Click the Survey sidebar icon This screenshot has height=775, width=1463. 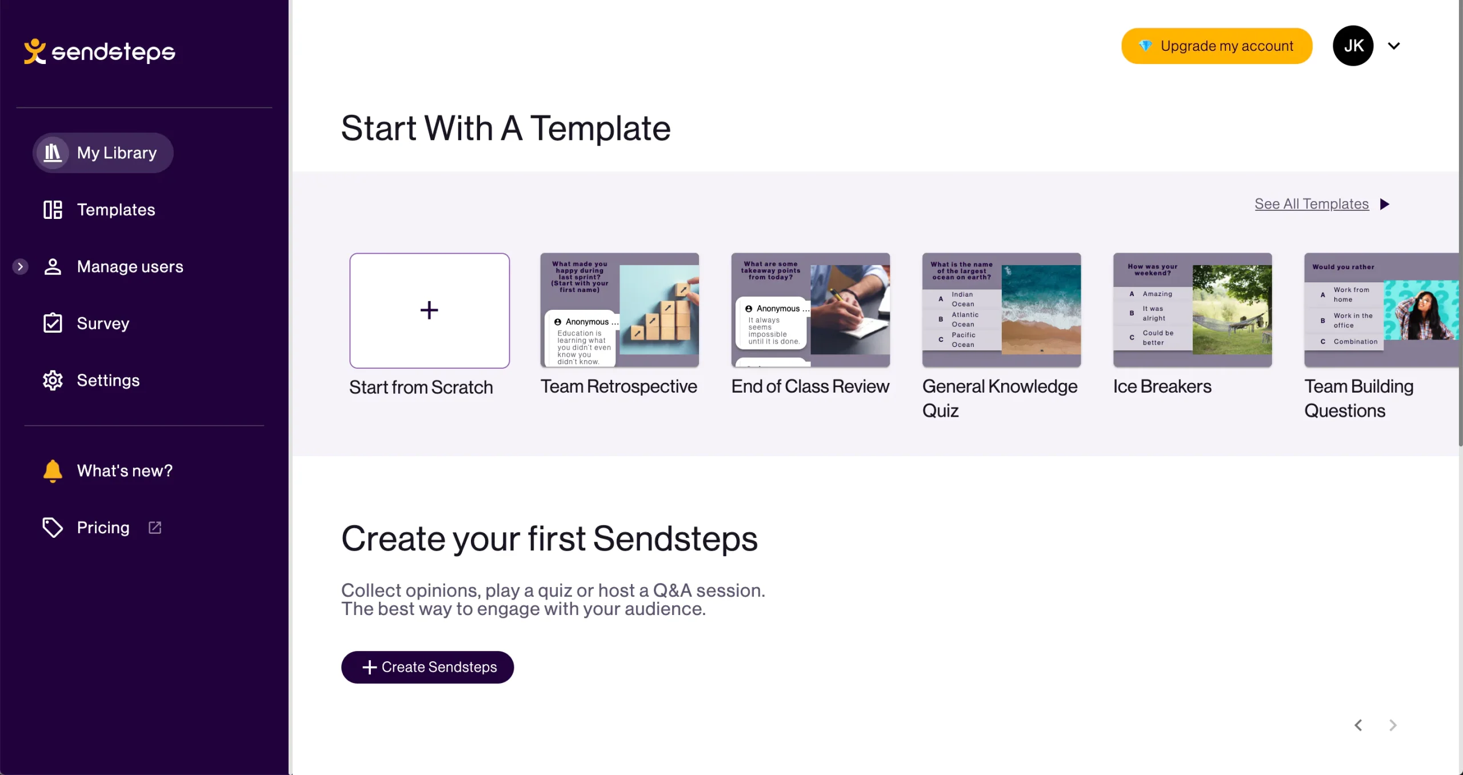[x=53, y=323]
